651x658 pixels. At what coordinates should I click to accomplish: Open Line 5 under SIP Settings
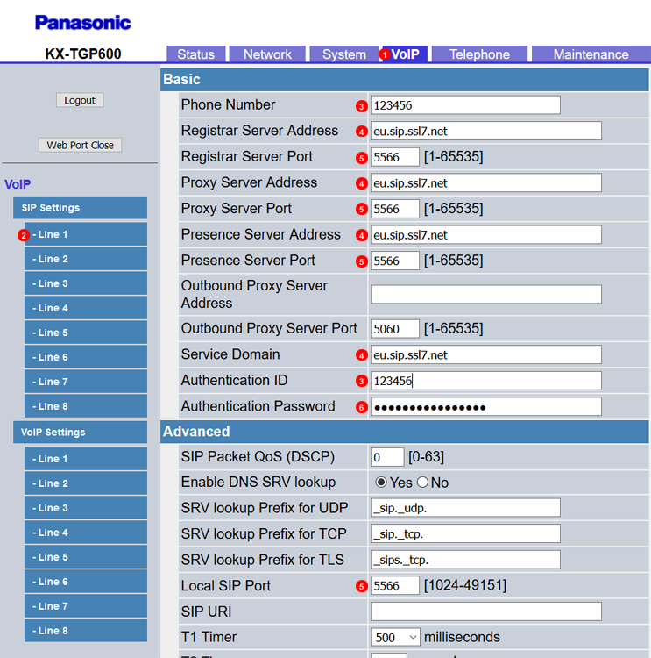[86, 333]
